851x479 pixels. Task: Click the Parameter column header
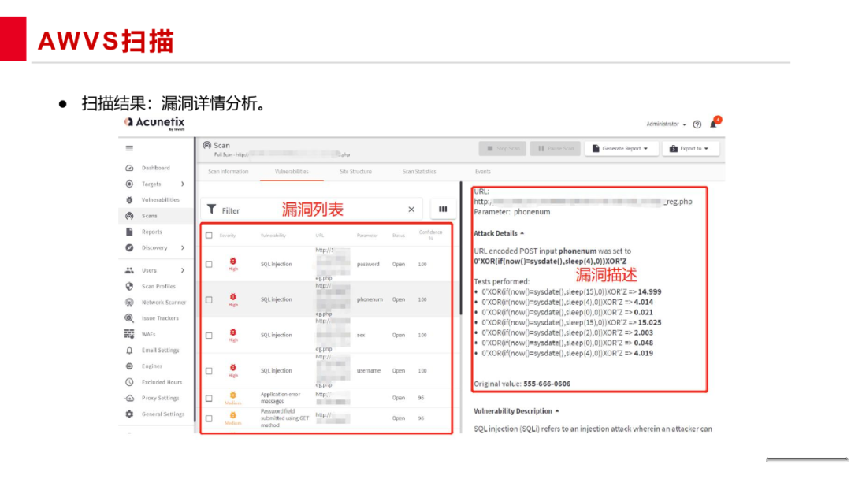(x=367, y=236)
